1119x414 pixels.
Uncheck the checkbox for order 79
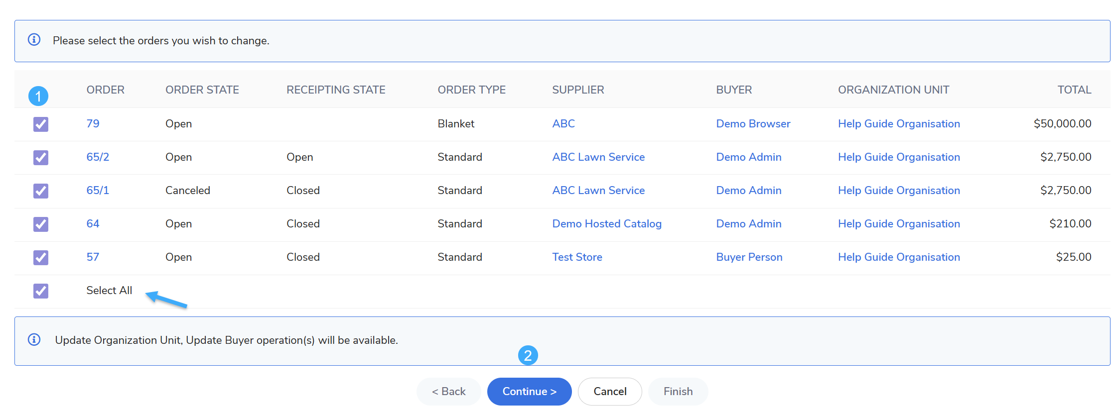pyautogui.click(x=41, y=124)
